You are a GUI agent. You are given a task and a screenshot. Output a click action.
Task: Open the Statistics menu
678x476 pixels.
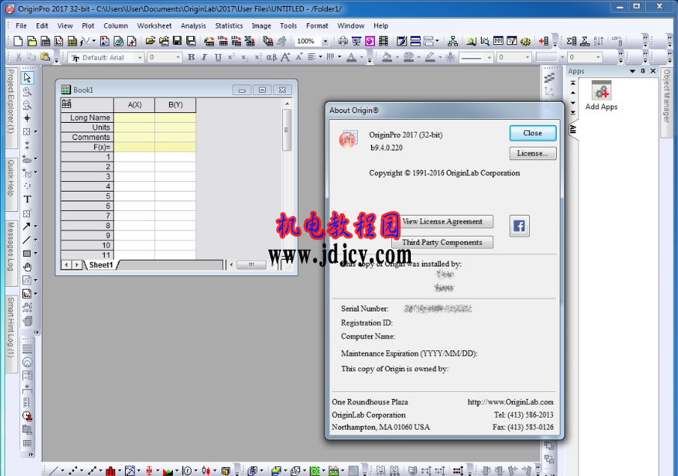[x=229, y=26]
